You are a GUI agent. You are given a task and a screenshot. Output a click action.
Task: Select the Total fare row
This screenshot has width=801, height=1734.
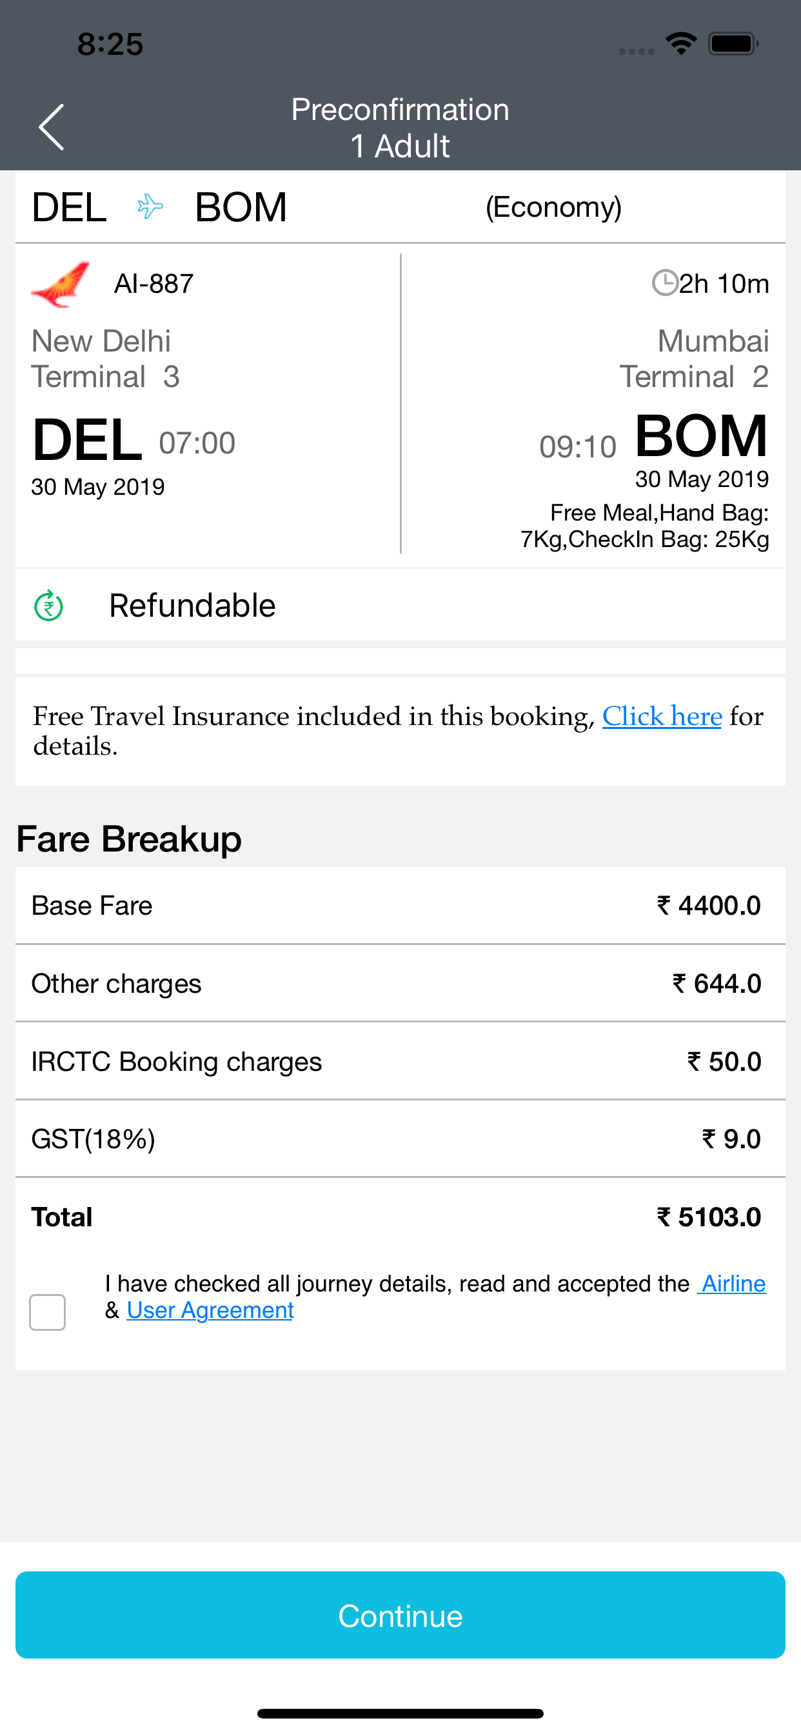400,1217
